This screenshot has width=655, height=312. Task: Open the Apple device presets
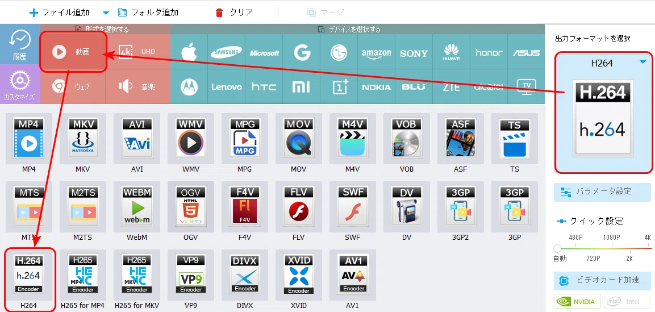click(189, 52)
